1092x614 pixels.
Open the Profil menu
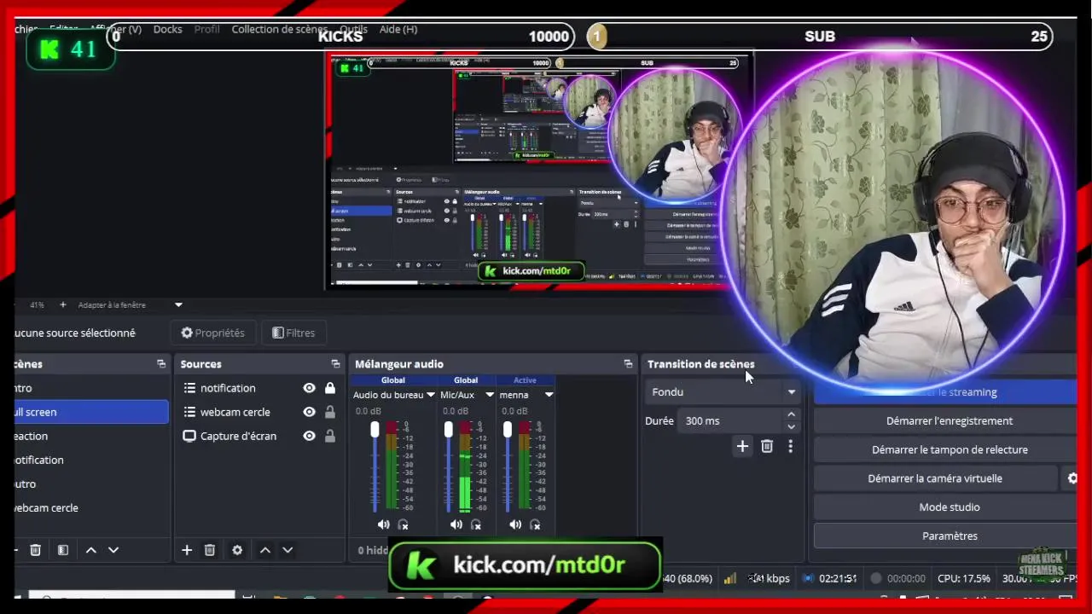point(206,29)
